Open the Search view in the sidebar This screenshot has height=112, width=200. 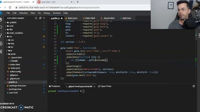click(x=1, y=27)
